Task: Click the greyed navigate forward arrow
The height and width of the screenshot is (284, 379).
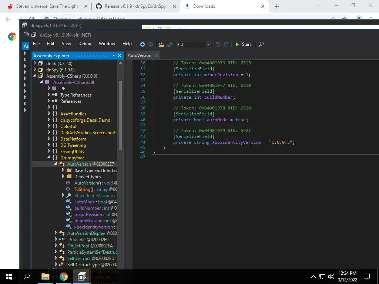Action: coord(151,44)
